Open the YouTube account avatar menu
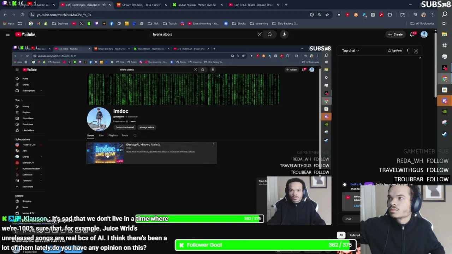The height and width of the screenshot is (254, 452). coord(424,34)
